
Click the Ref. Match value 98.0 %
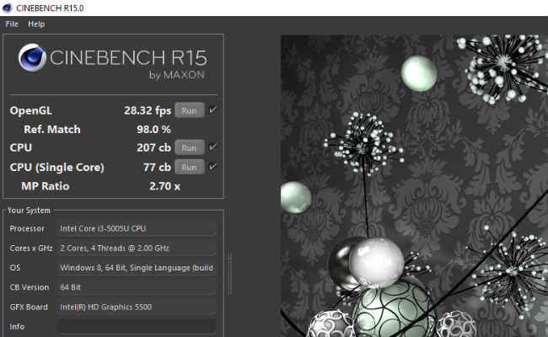tap(153, 130)
